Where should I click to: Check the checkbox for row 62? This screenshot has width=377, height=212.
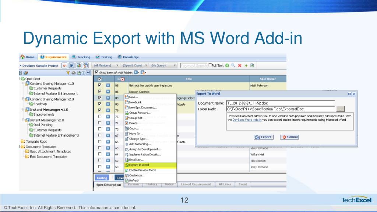[99, 160]
